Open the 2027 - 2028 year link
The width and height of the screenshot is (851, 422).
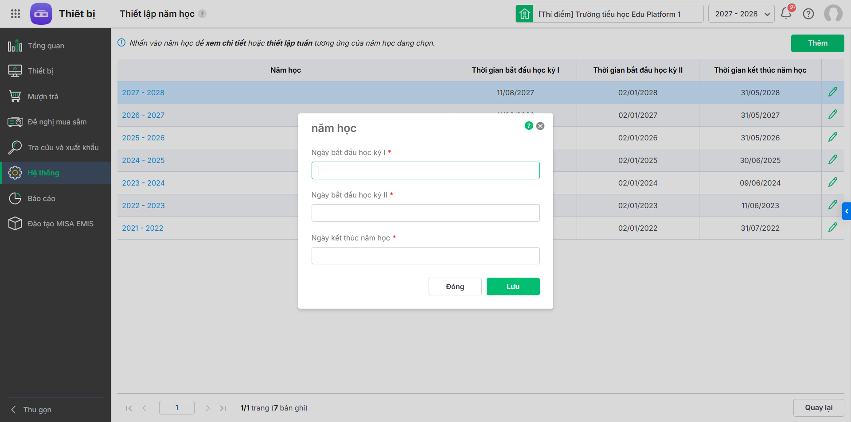pyautogui.click(x=143, y=93)
